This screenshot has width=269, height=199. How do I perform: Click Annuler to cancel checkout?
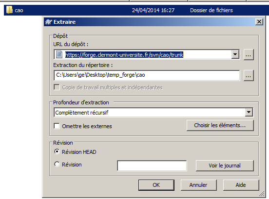[198, 185]
